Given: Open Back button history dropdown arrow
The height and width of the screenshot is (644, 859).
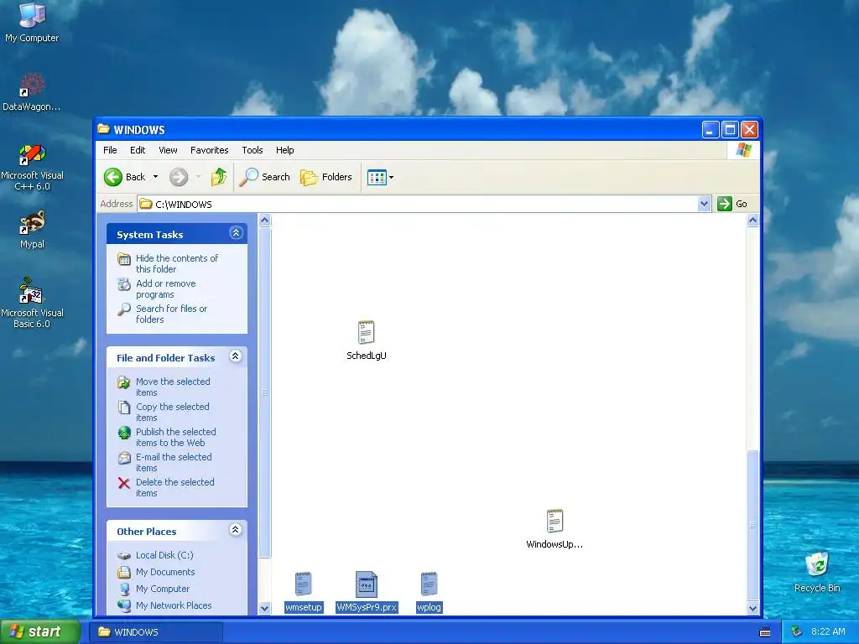Looking at the screenshot, I should (x=155, y=177).
